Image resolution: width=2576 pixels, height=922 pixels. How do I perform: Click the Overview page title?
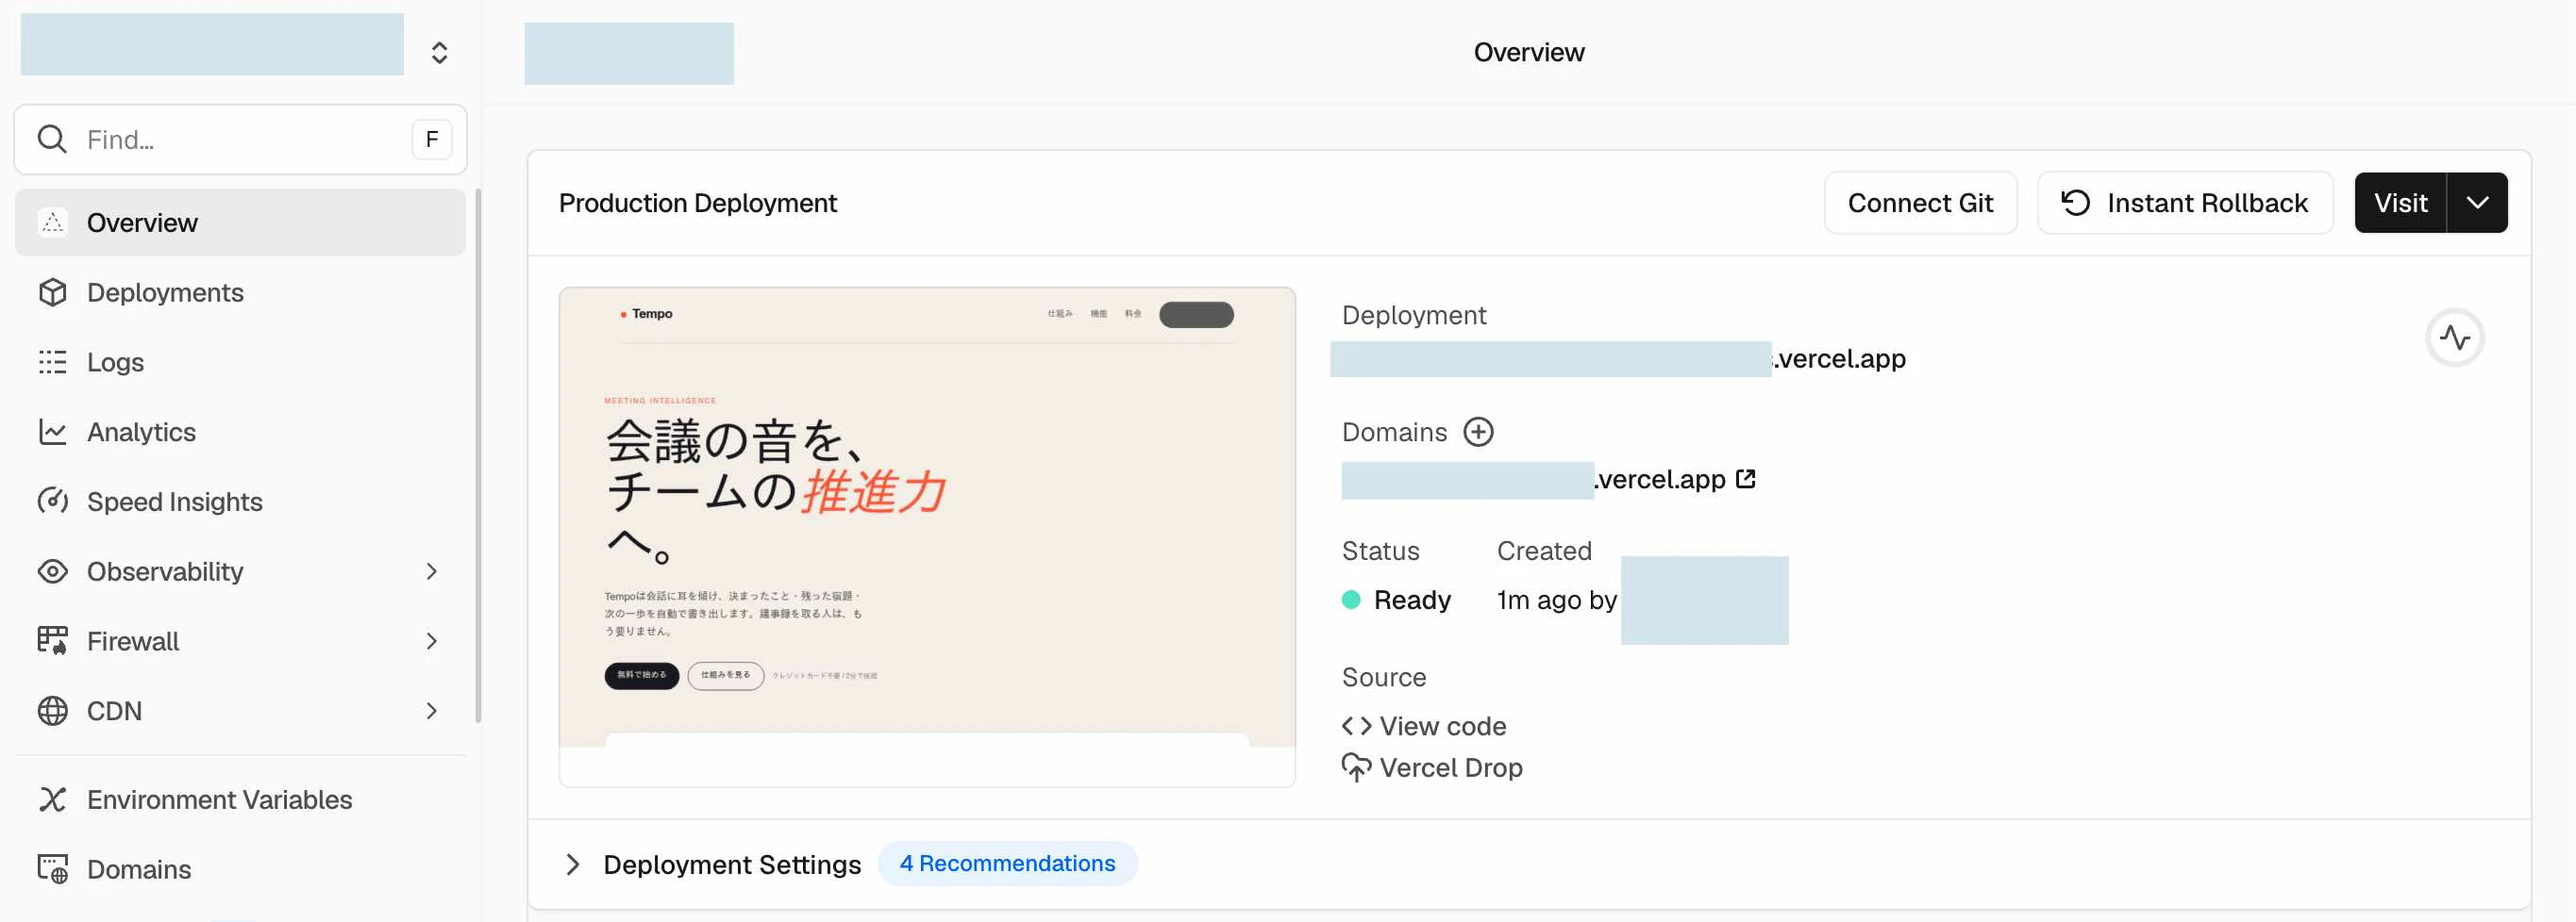[1529, 52]
